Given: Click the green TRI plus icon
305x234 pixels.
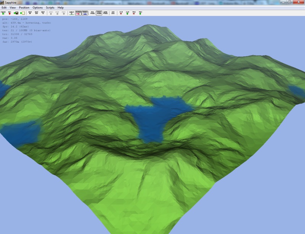Looking at the screenshot, I should point(140,13).
